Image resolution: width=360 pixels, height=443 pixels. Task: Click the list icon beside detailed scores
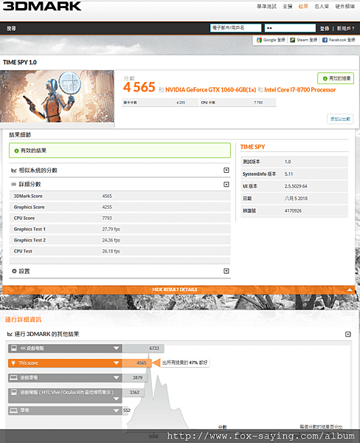coord(13,184)
